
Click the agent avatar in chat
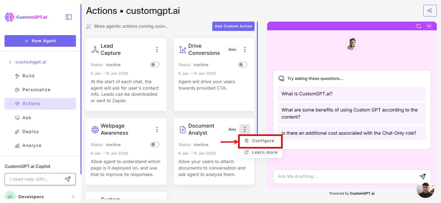pos(352,44)
